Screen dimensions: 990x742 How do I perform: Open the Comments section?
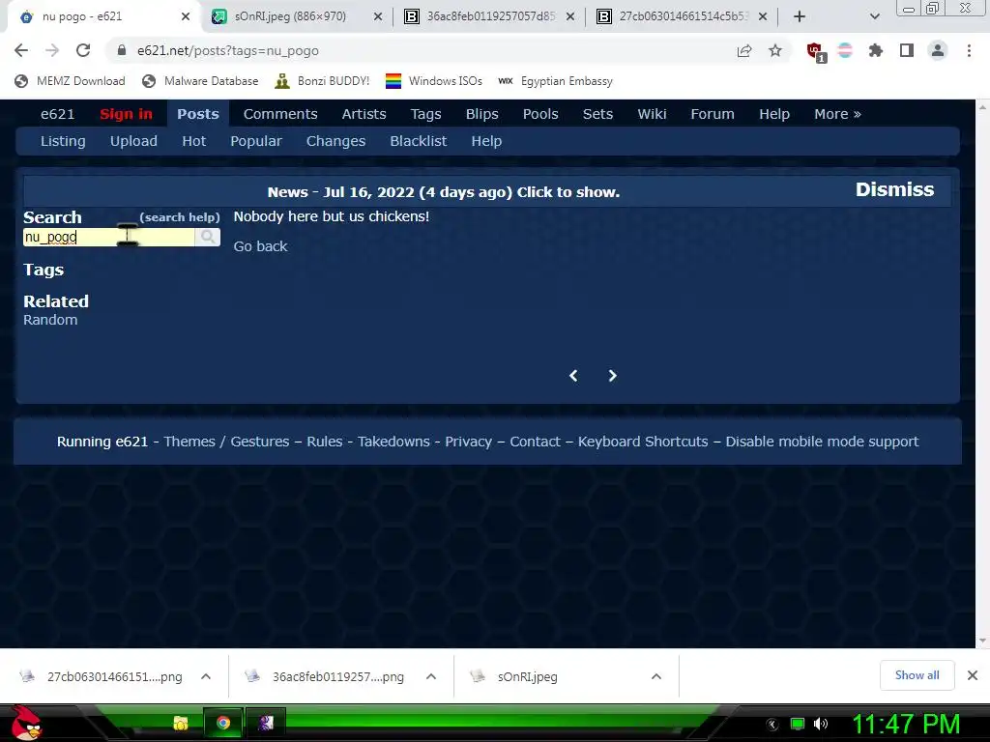coord(280,114)
